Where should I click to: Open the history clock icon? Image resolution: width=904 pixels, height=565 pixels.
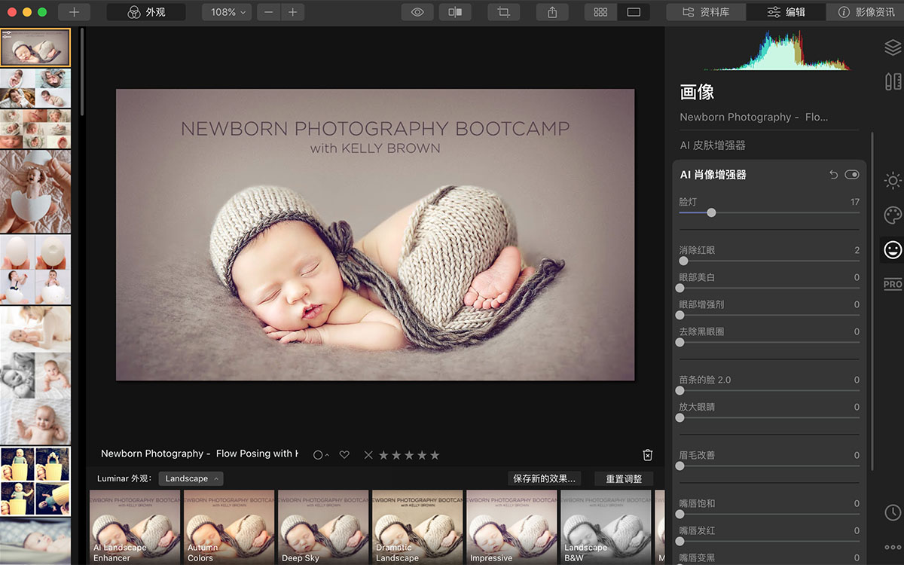pos(893,512)
